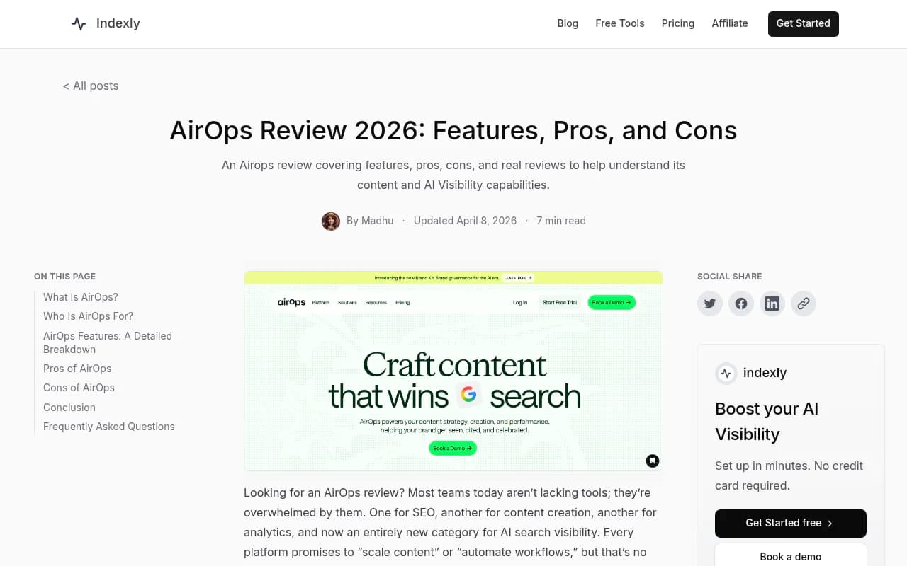Jump to AirOps Features: A Detailed Breakdown
The width and height of the screenshot is (907, 566).
[x=108, y=342]
